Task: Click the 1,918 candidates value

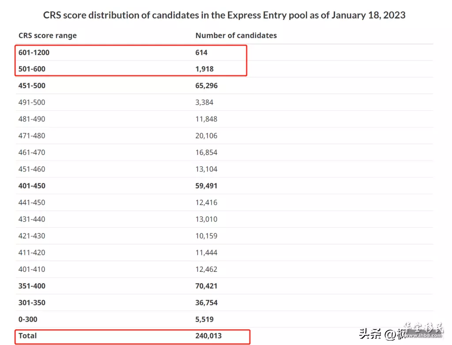Action: 204,69
